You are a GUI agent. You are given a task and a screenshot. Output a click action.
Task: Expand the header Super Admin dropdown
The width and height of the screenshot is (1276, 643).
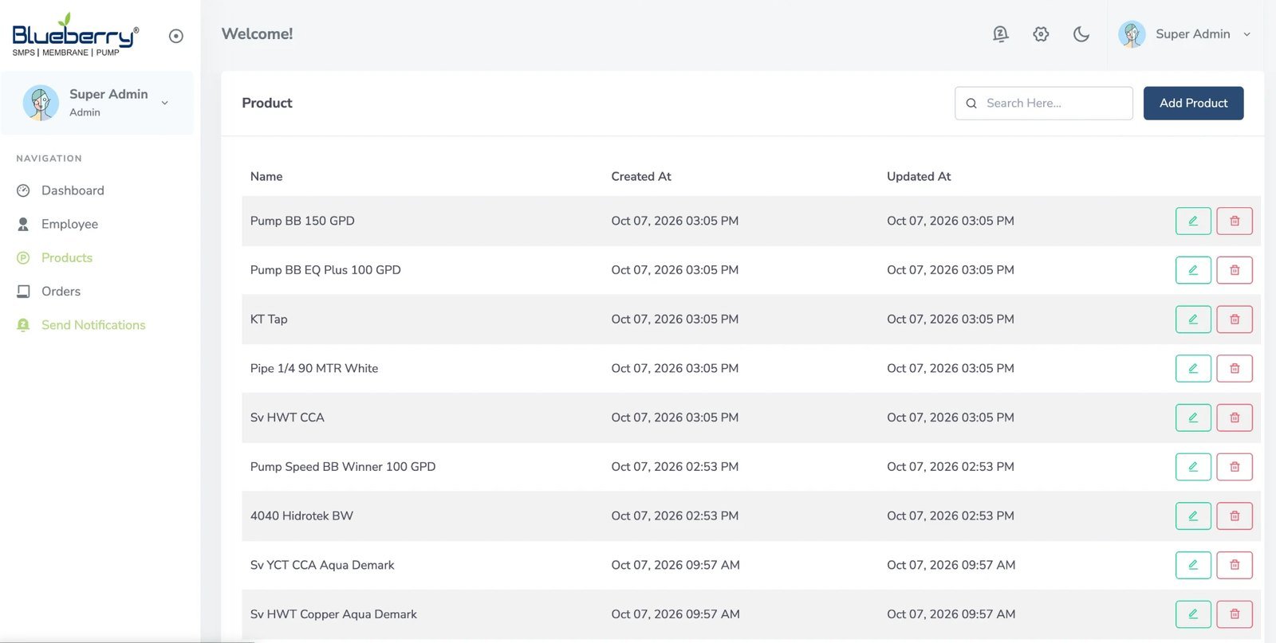coord(1246,34)
